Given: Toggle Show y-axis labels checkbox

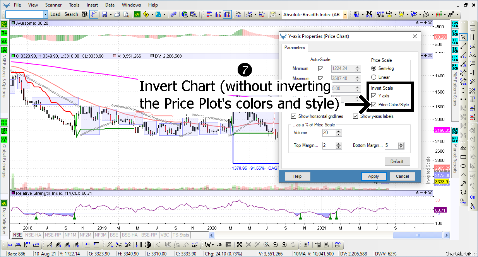Looking at the screenshot, I should click(355, 116).
